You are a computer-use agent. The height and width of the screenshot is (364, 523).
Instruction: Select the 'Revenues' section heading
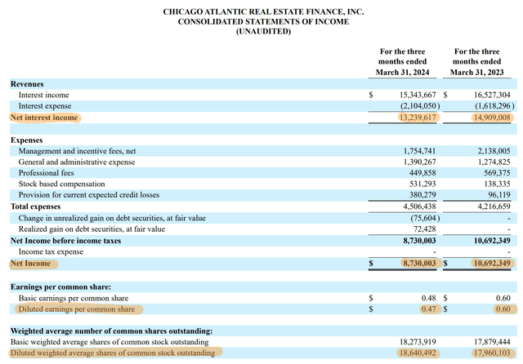[x=27, y=84]
